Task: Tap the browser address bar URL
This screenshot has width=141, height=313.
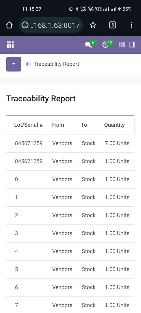Action: coord(55,25)
